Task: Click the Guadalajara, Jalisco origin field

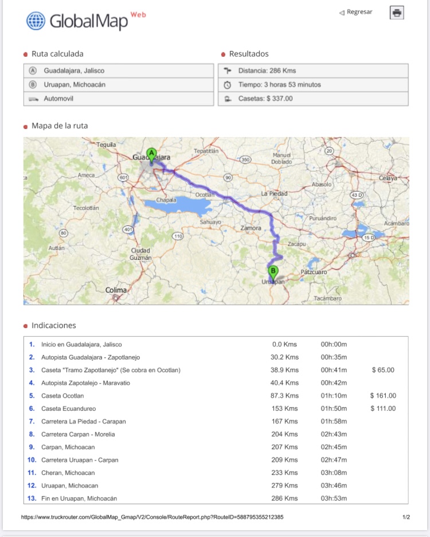Action: pyautogui.click(x=74, y=71)
